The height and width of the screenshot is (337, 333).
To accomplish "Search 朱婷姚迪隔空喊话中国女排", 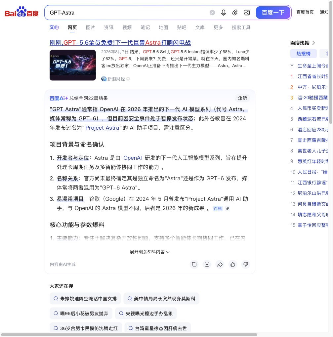I will [85, 299].
